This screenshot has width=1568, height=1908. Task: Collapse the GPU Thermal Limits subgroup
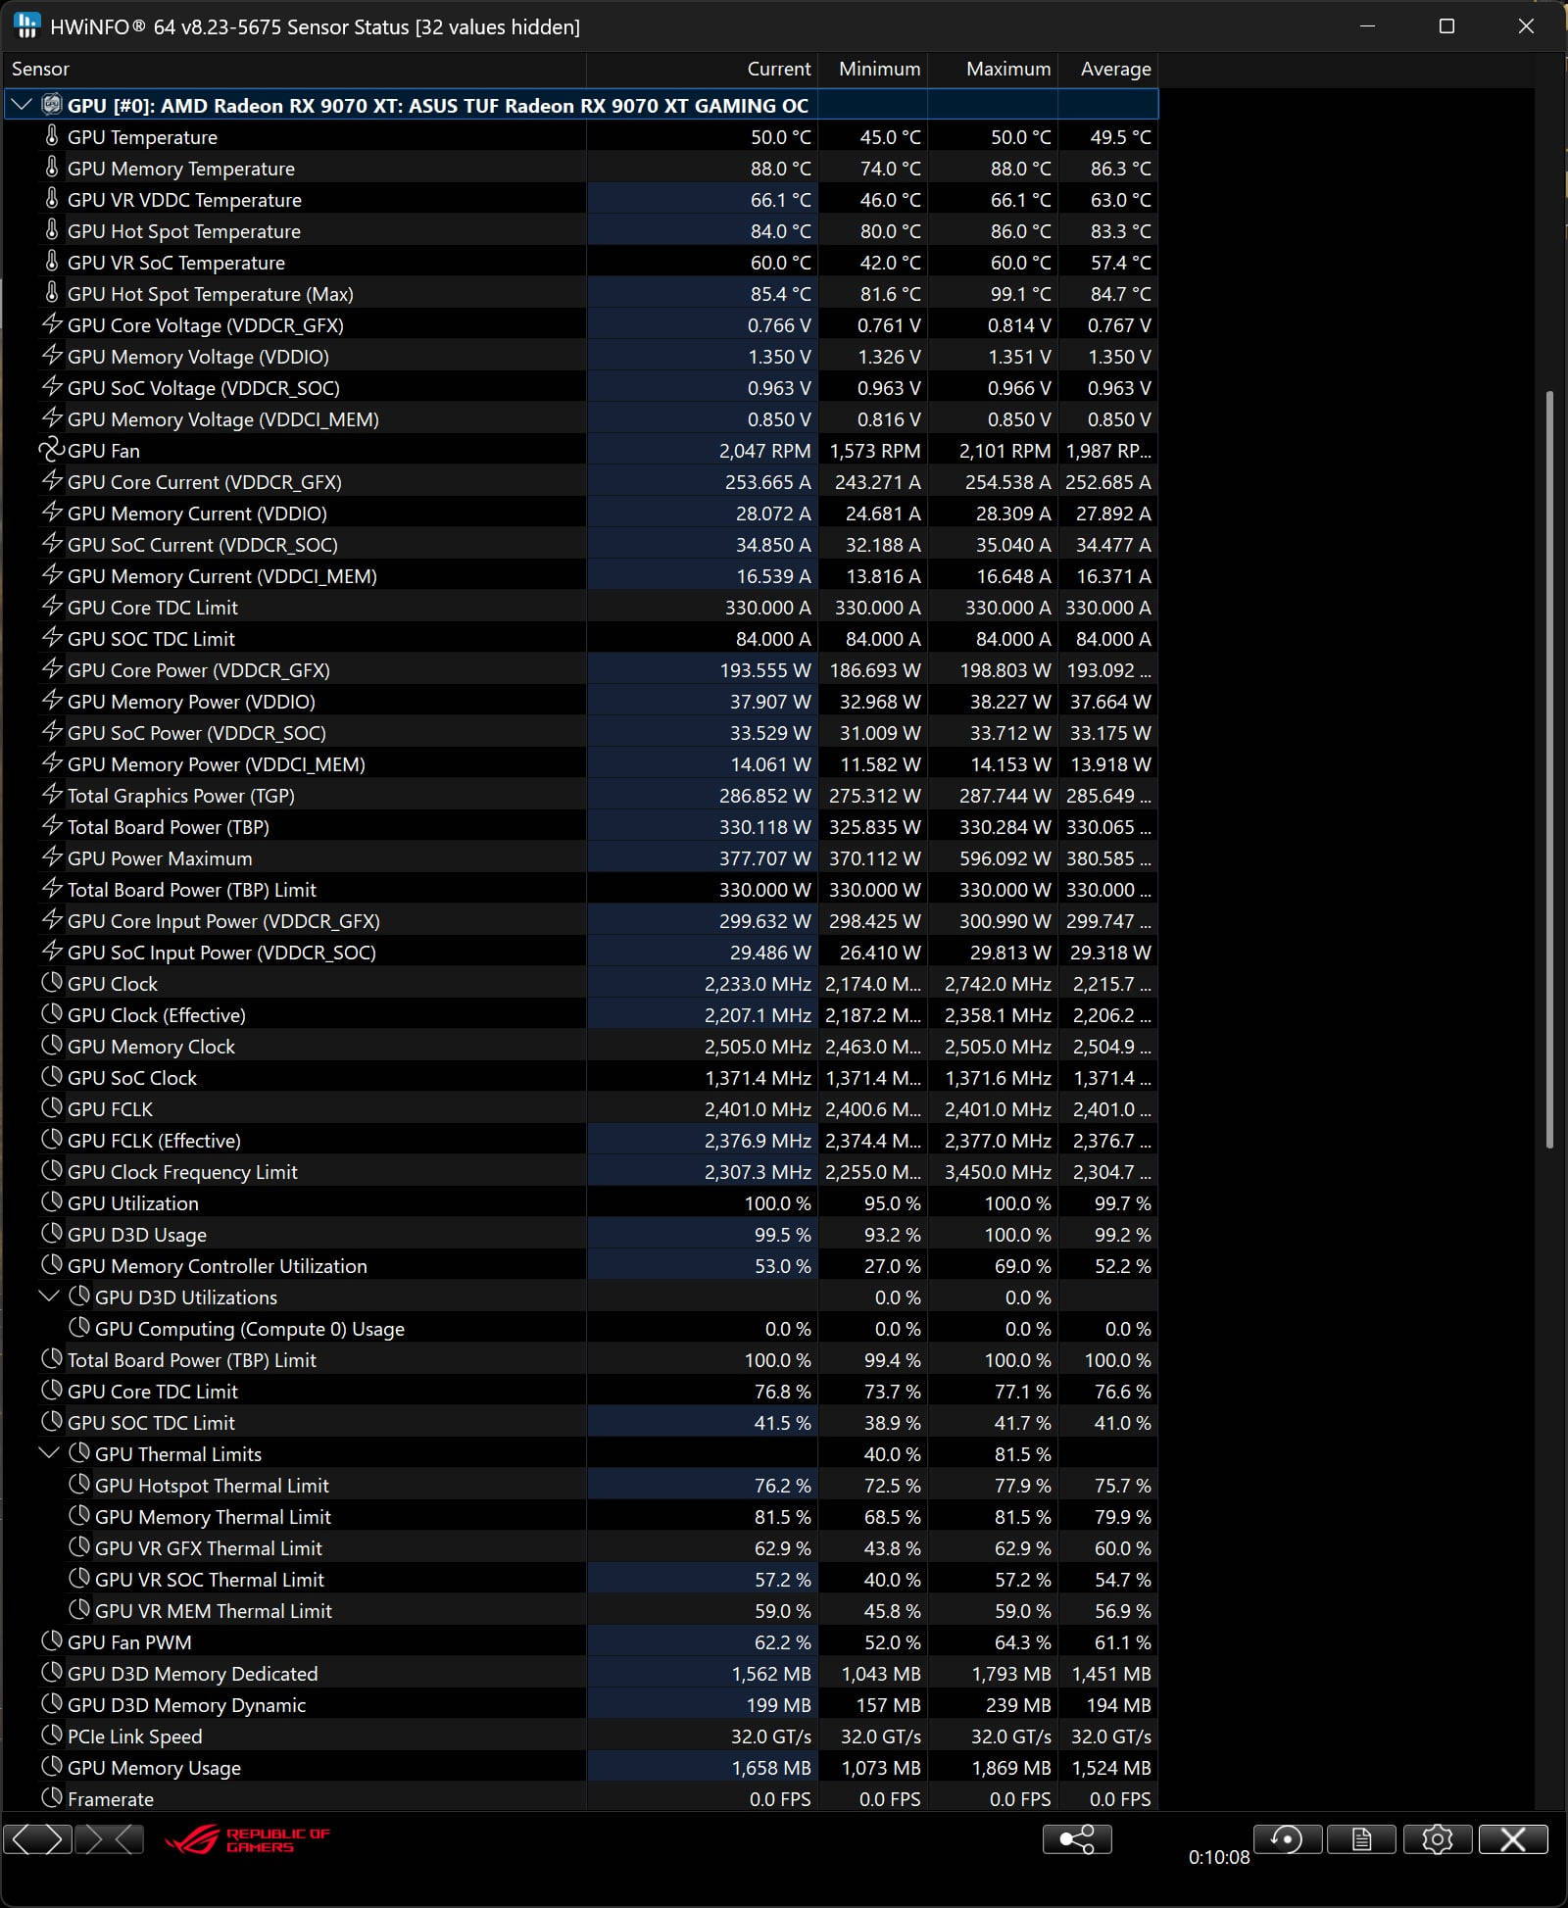click(49, 1453)
